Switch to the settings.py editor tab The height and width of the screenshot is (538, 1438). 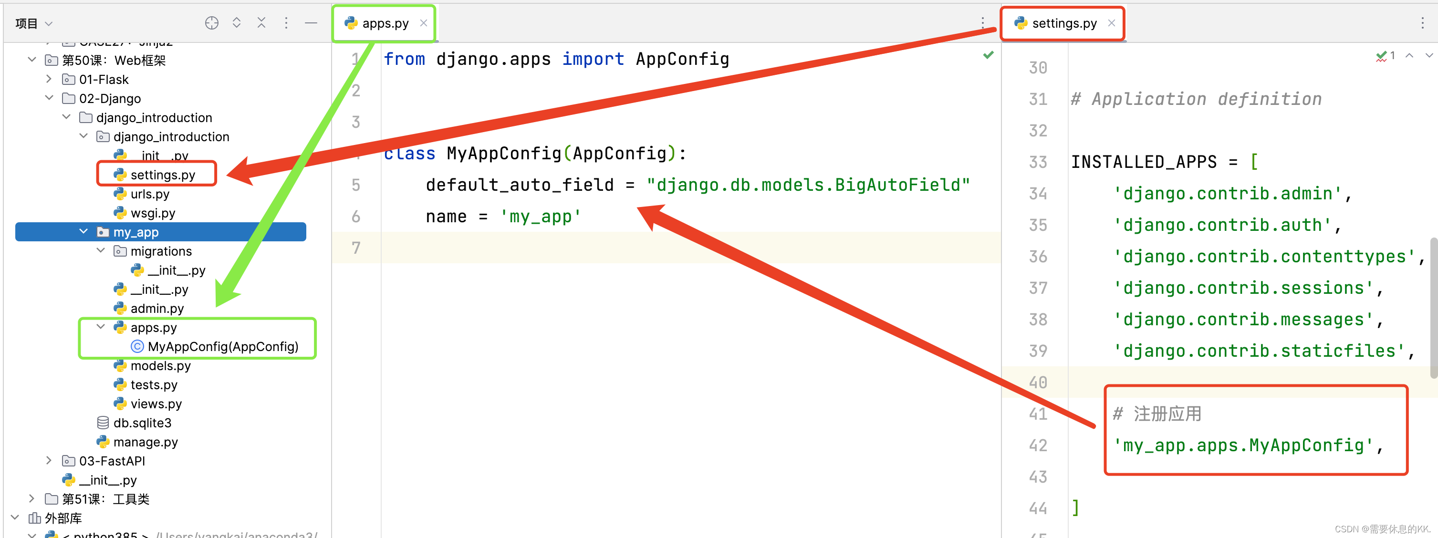point(1063,23)
